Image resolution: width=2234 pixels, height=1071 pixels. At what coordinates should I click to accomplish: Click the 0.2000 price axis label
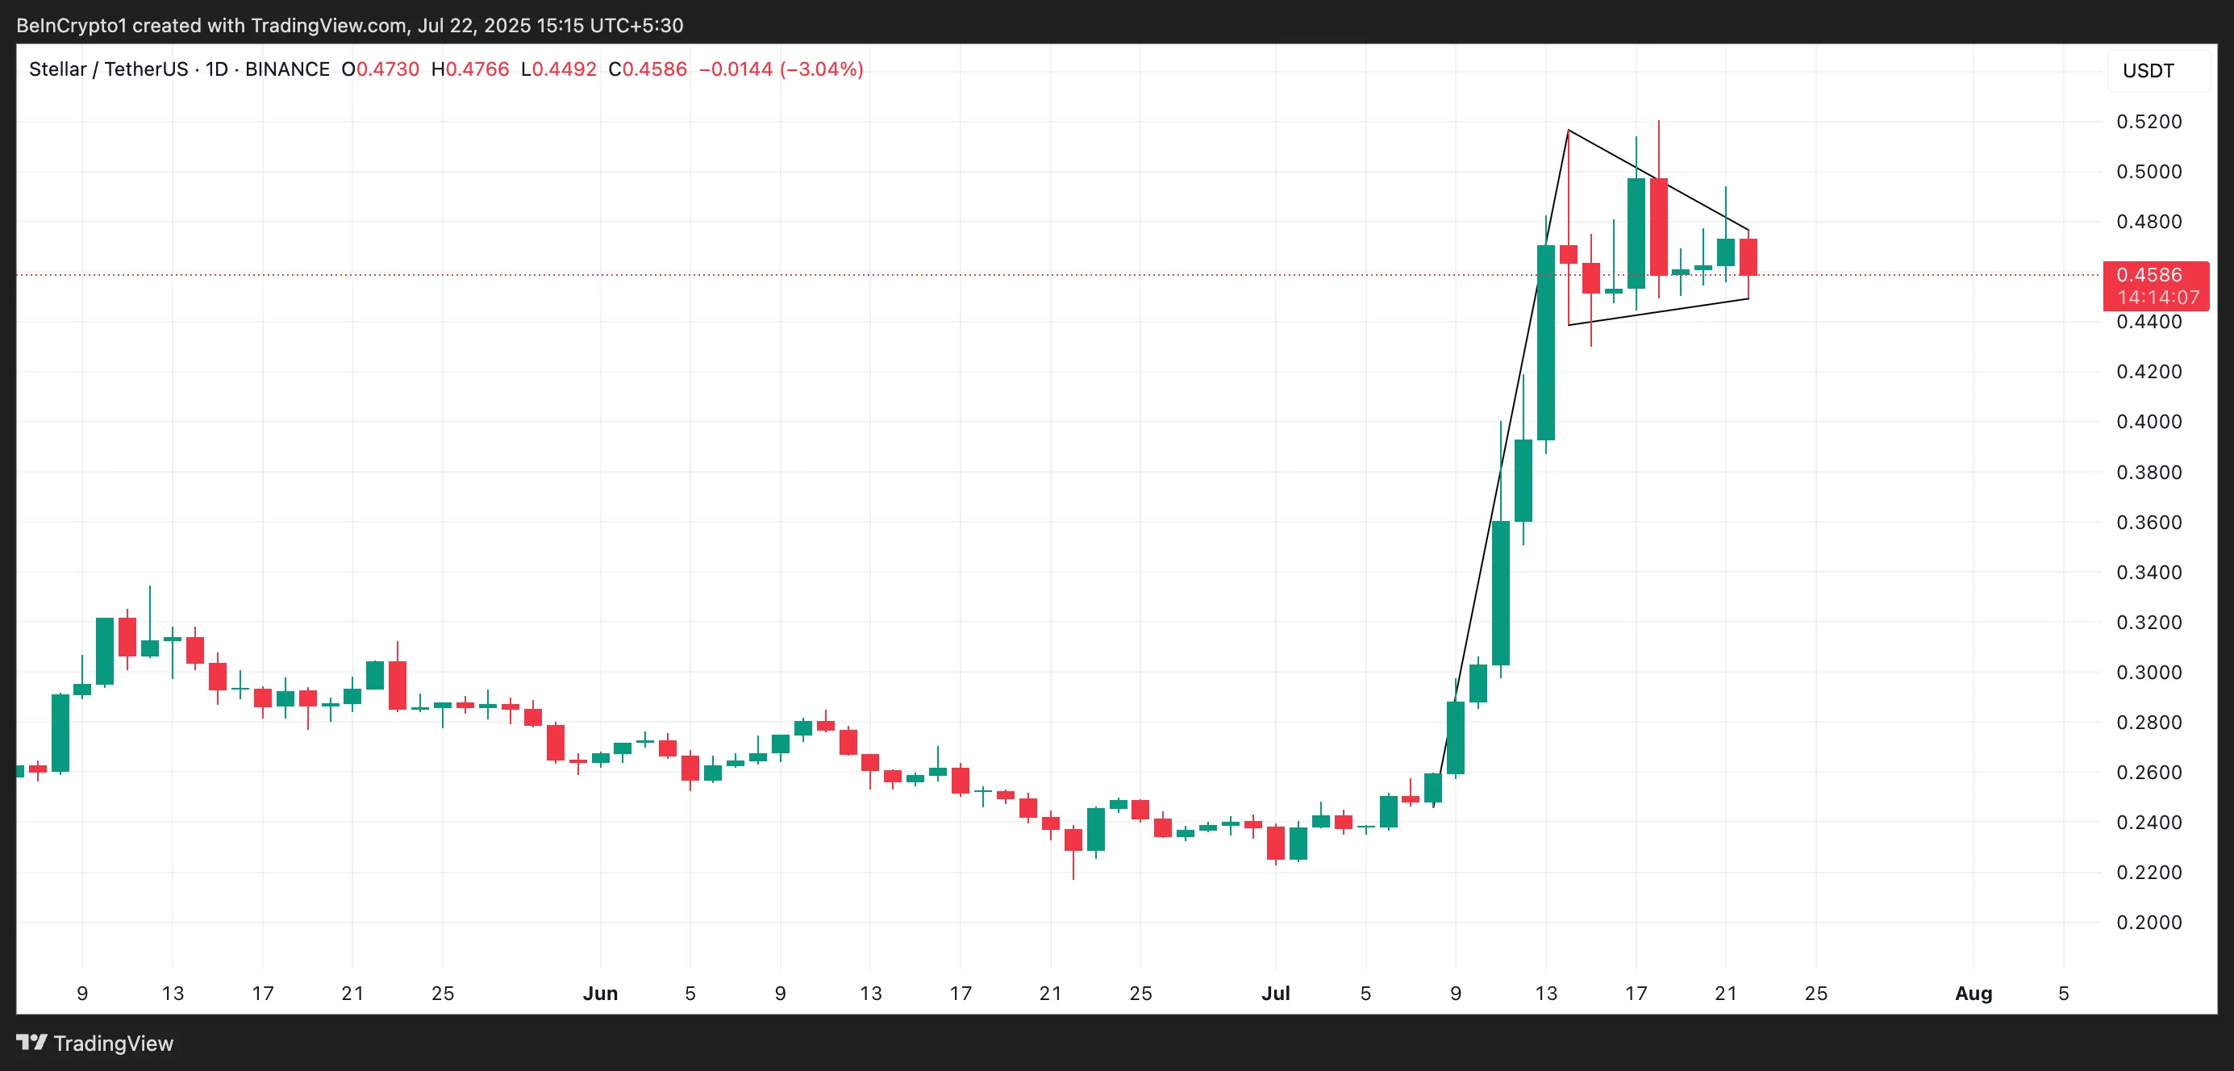(2149, 922)
